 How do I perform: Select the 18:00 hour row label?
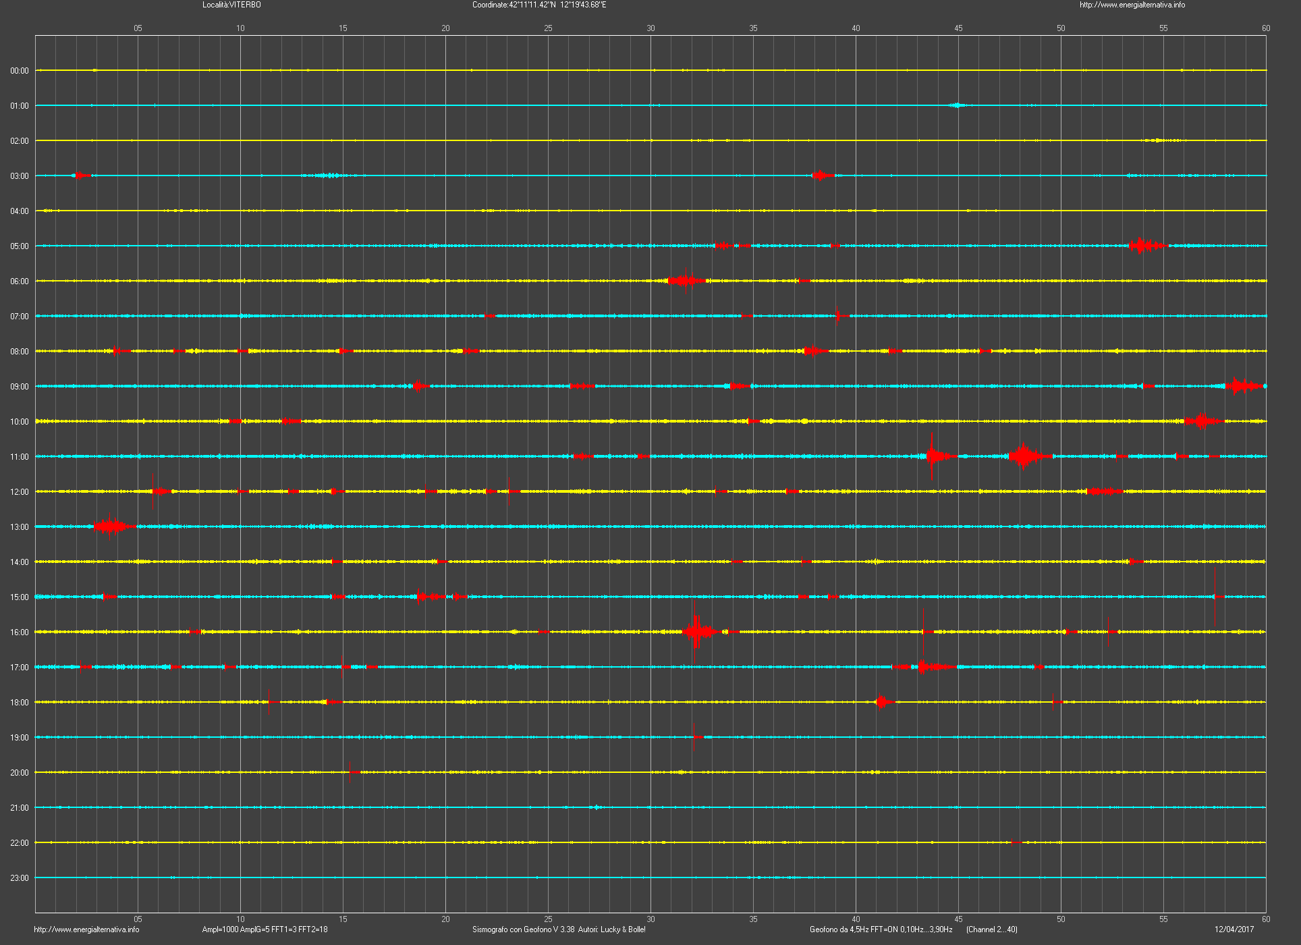click(20, 703)
